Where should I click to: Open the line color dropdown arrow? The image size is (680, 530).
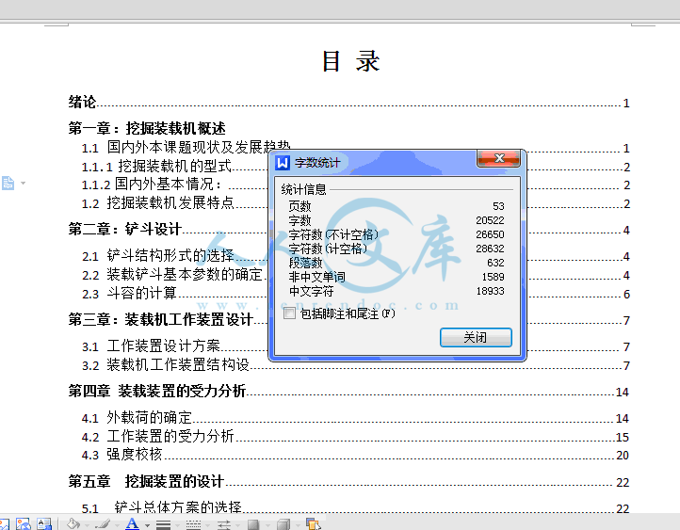click(117, 525)
